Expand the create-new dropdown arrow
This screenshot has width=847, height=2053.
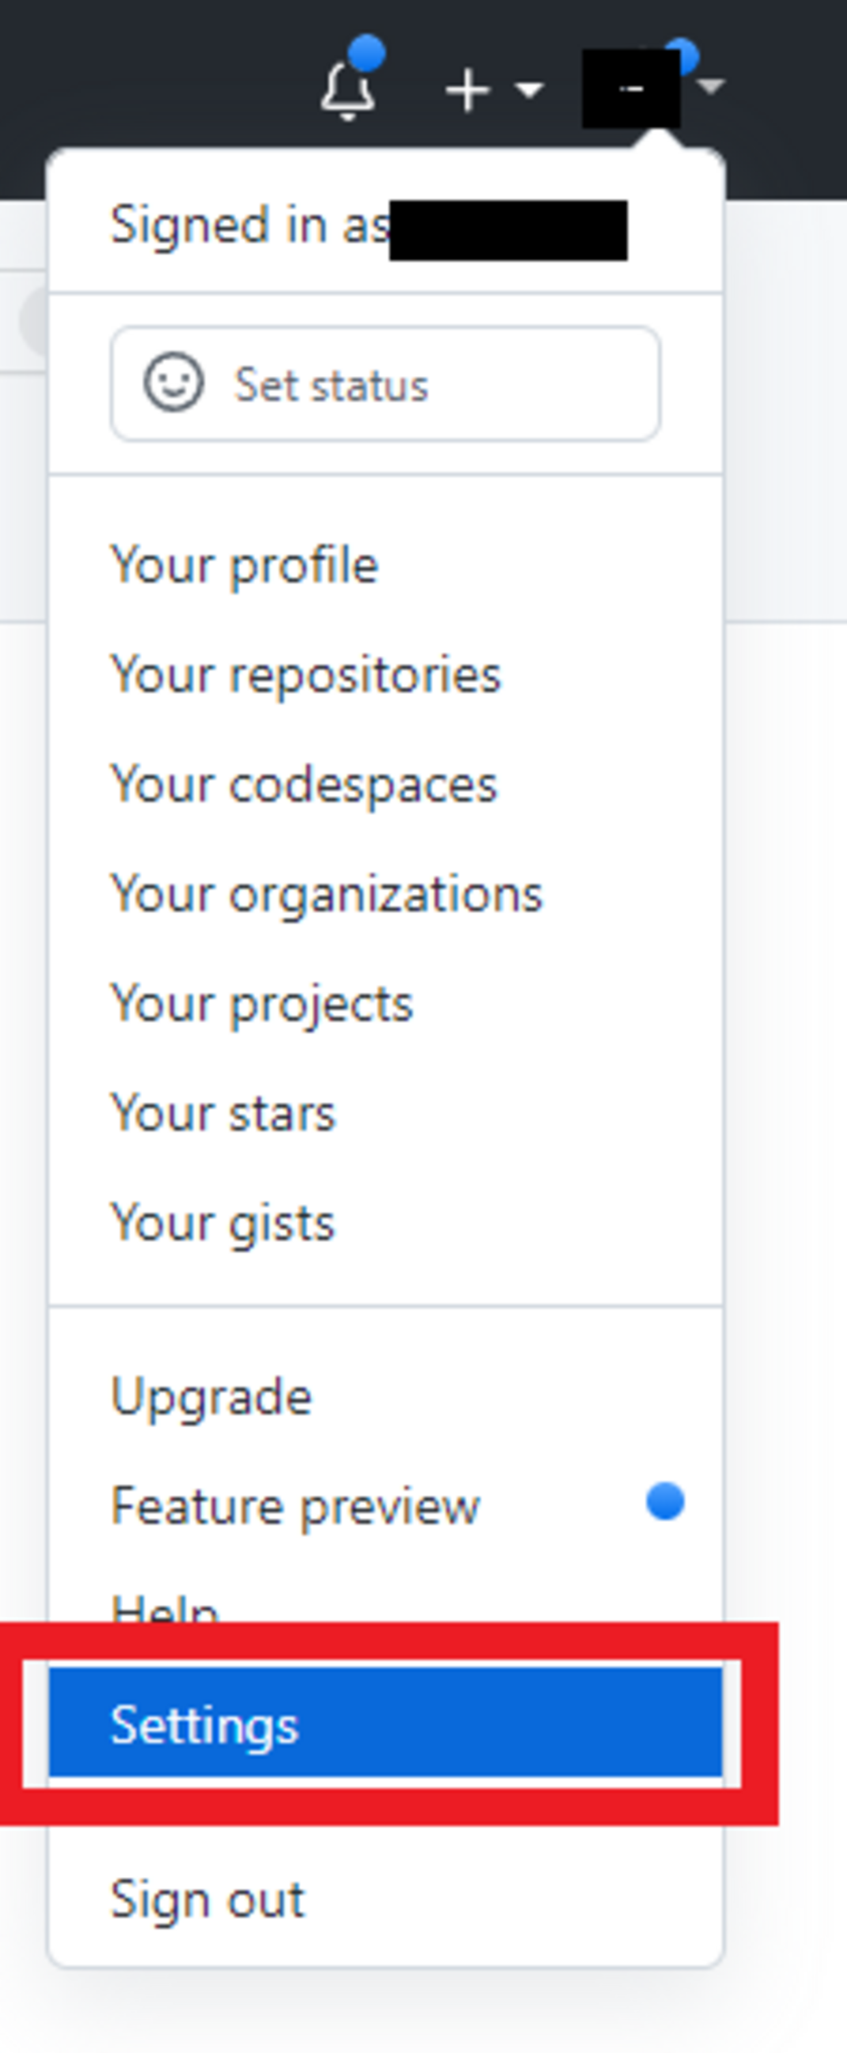point(529,90)
